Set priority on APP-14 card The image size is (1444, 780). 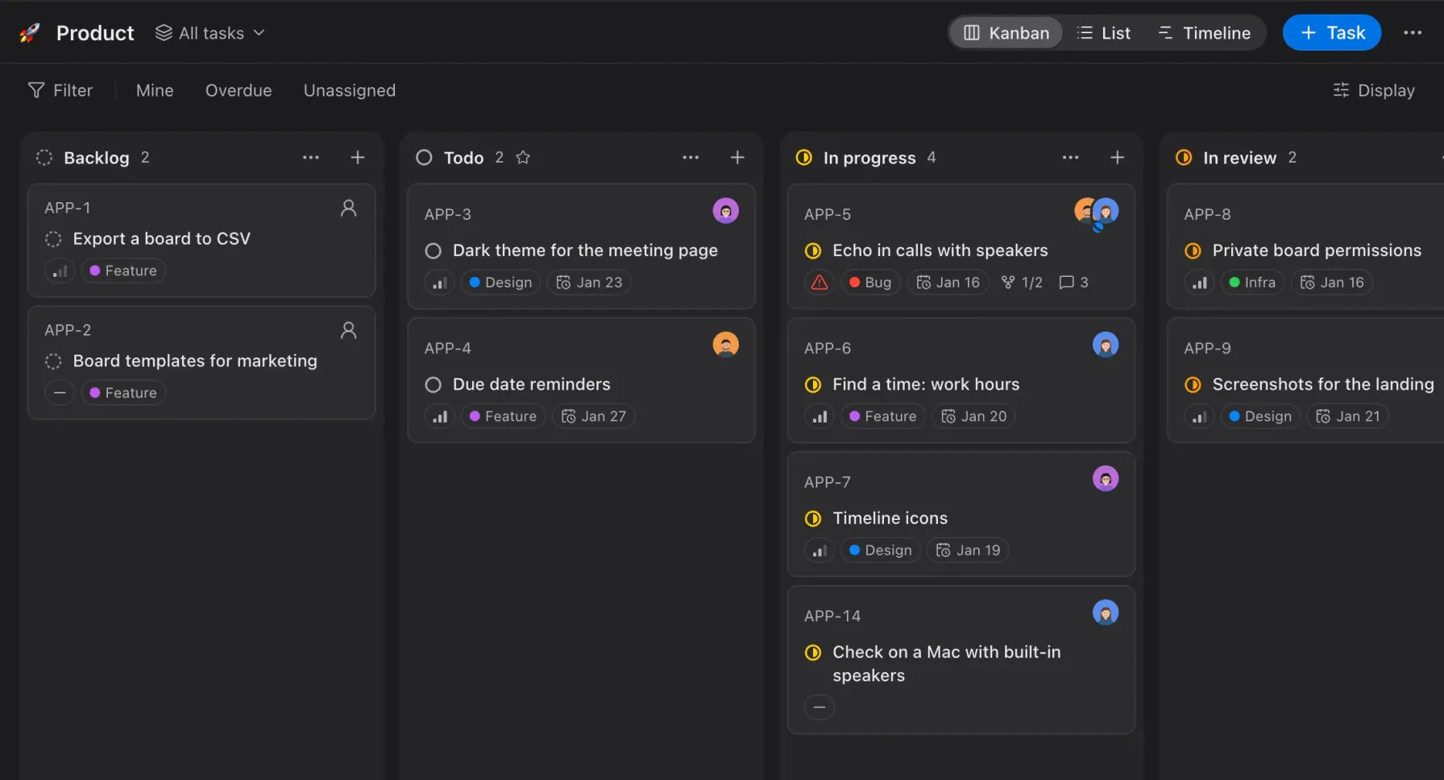click(820, 708)
